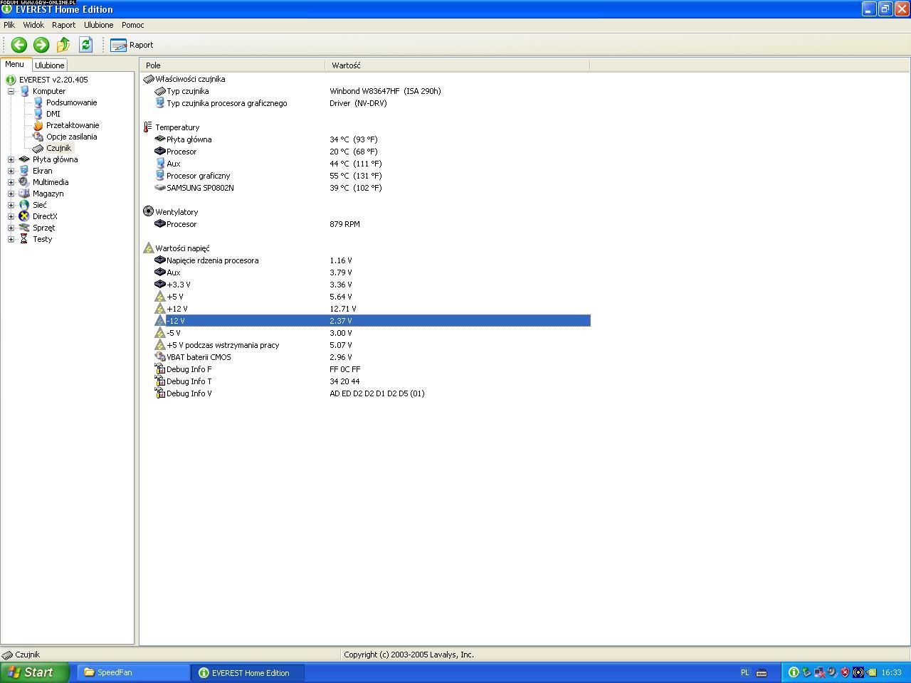
Task: Collapse the Komputer tree node
Action: tap(11, 91)
